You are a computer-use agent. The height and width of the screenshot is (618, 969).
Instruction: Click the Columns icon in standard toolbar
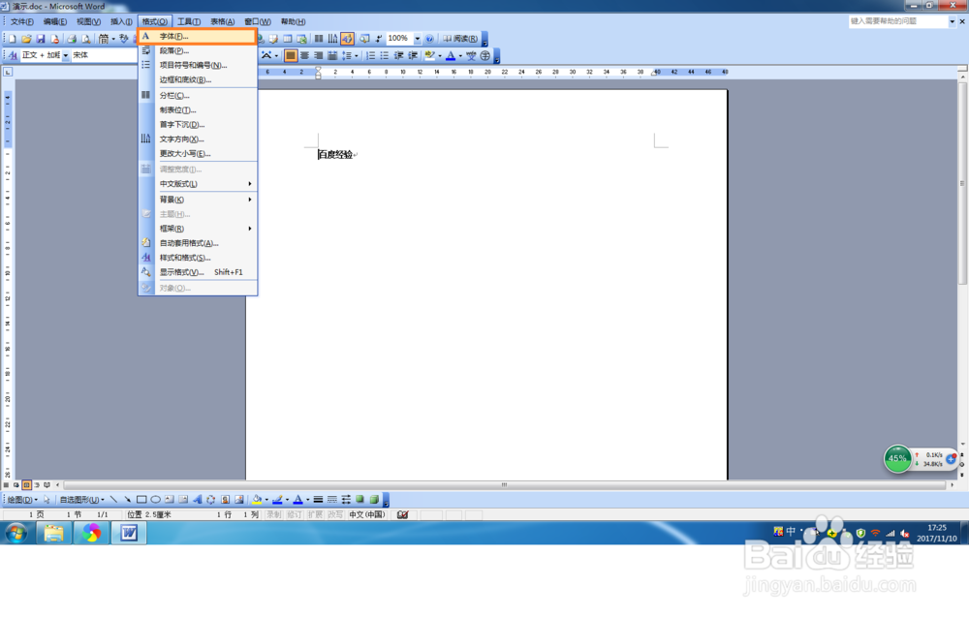point(319,39)
